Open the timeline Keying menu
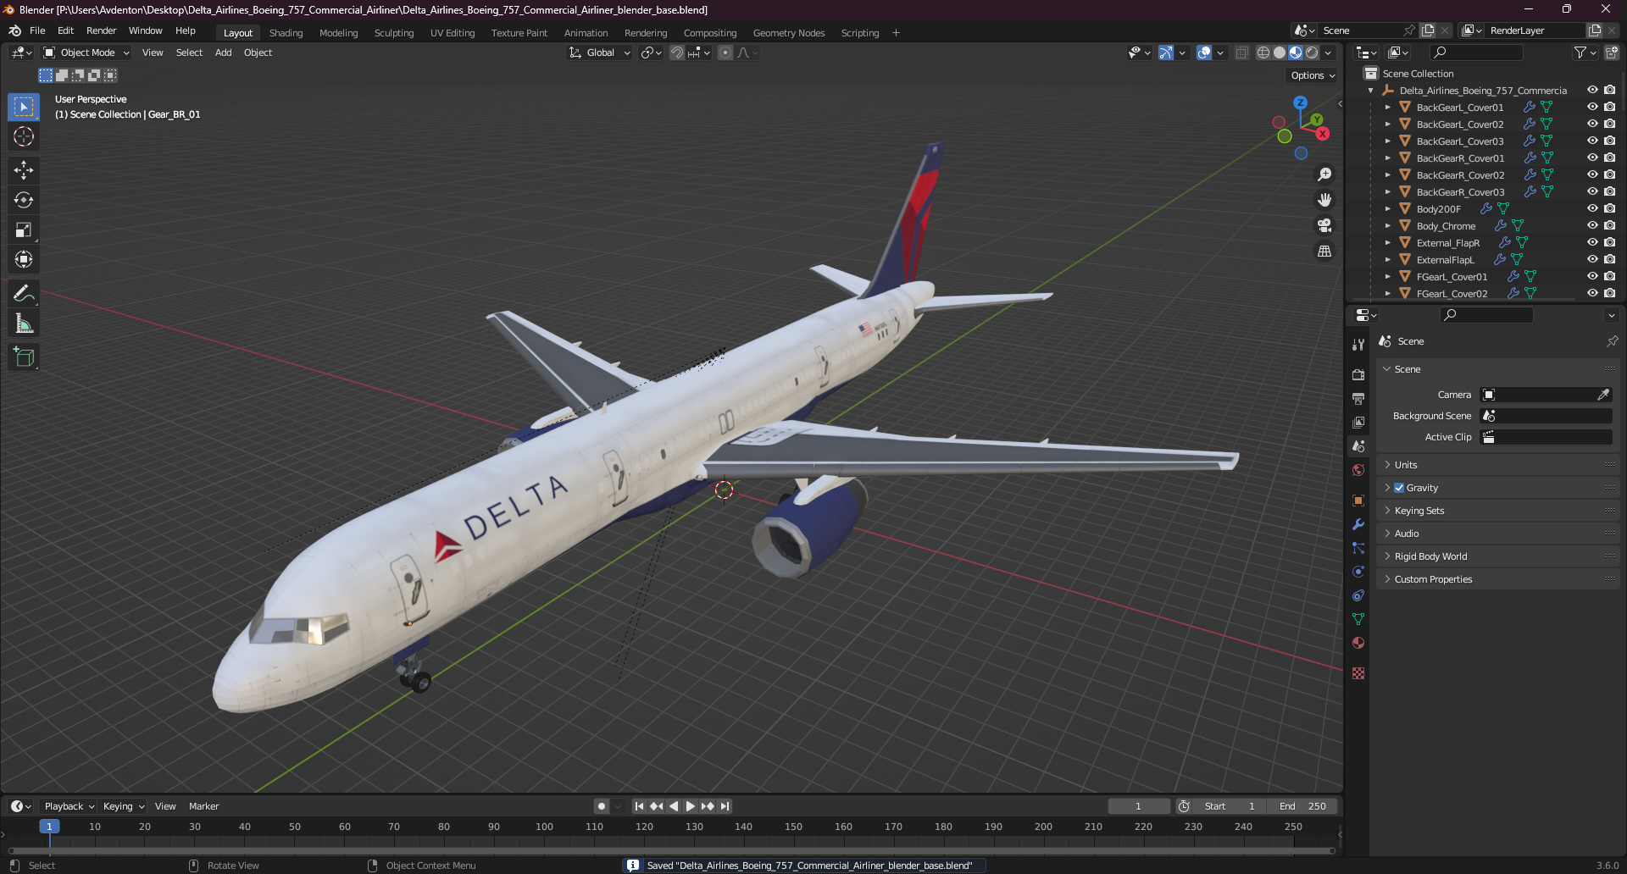The height and width of the screenshot is (874, 1627). [x=123, y=806]
